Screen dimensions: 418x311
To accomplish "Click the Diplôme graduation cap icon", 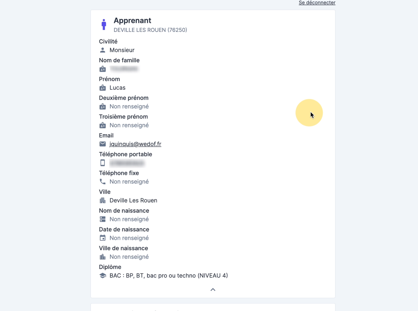I will 102,276.
